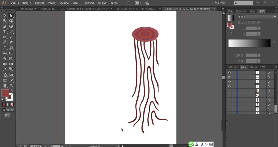Viewport: 278px width, 147px height.
Task: Open the 窗口(W) menu
Action: click(x=102, y=3)
